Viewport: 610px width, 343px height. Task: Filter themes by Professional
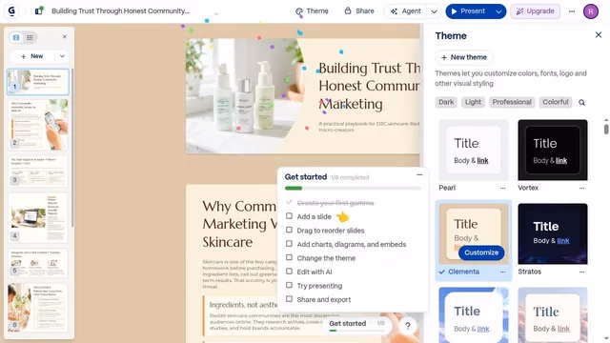[x=512, y=102]
